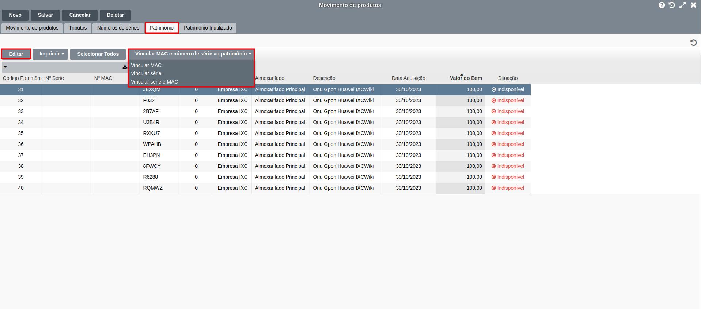The image size is (701, 309).
Task: Click the status icon in row 40
Action: 494,188
